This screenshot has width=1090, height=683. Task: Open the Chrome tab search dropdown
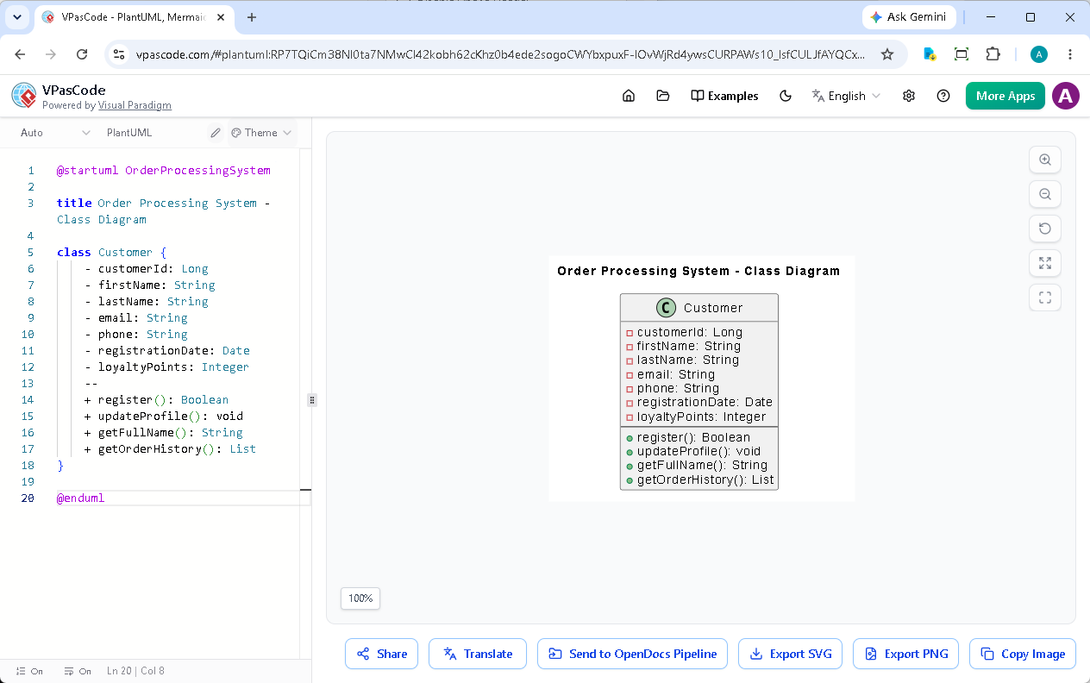pyautogui.click(x=17, y=17)
